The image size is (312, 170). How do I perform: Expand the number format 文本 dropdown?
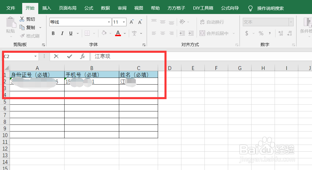(291, 22)
